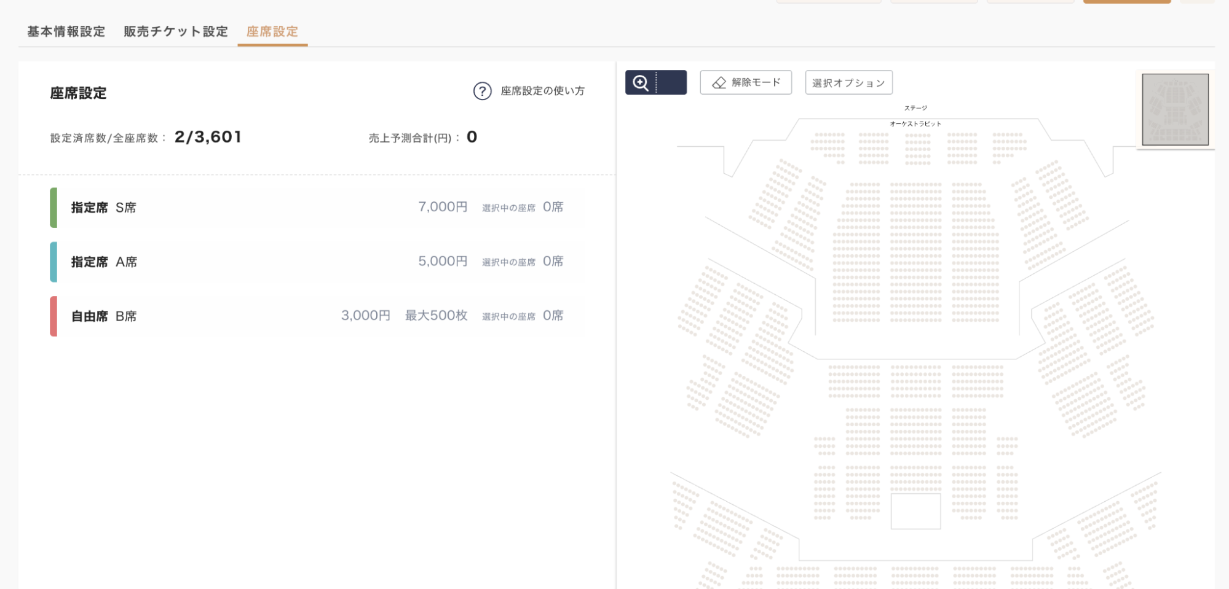The height and width of the screenshot is (589, 1229).
Task: Click the 7,000円 price of S席
Action: [443, 207]
